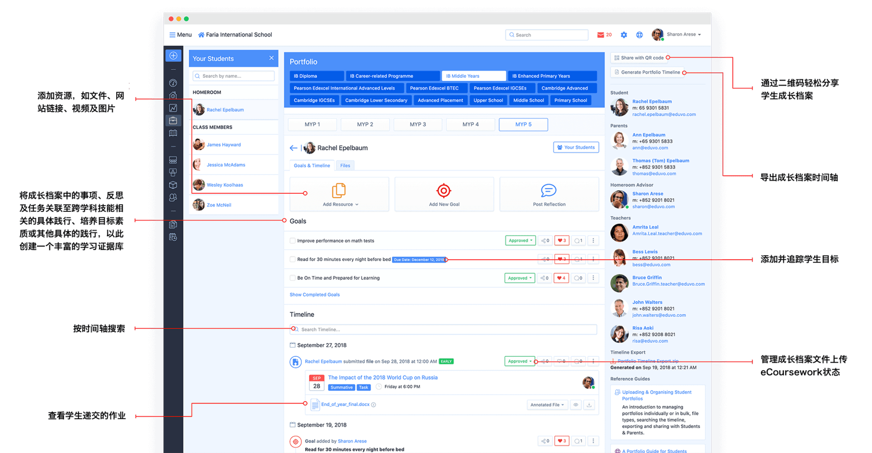872x453 pixels.
Task: Open the Sharon Arese user menu
Action: [x=677, y=34]
